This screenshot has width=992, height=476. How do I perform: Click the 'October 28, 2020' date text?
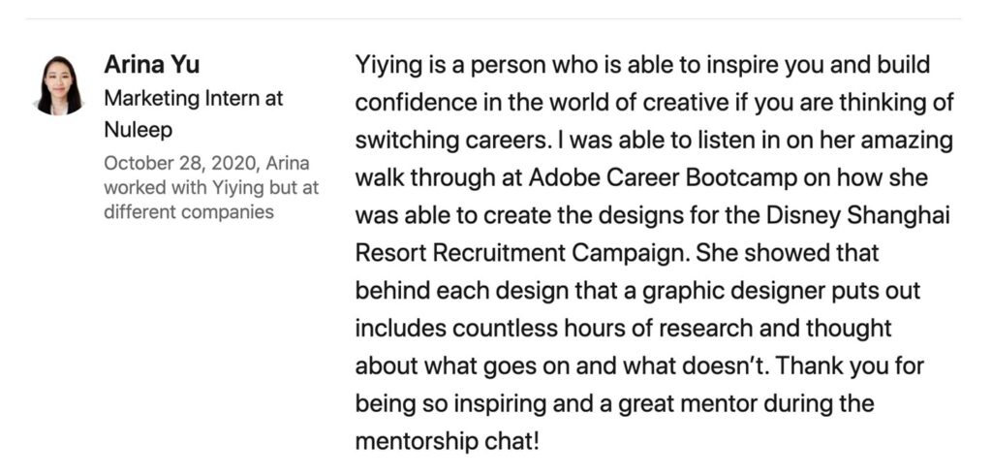click(181, 163)
